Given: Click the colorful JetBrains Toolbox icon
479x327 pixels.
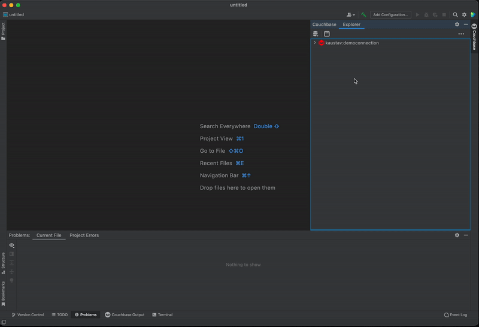Looking at the screenshot, I should point(473,14).
